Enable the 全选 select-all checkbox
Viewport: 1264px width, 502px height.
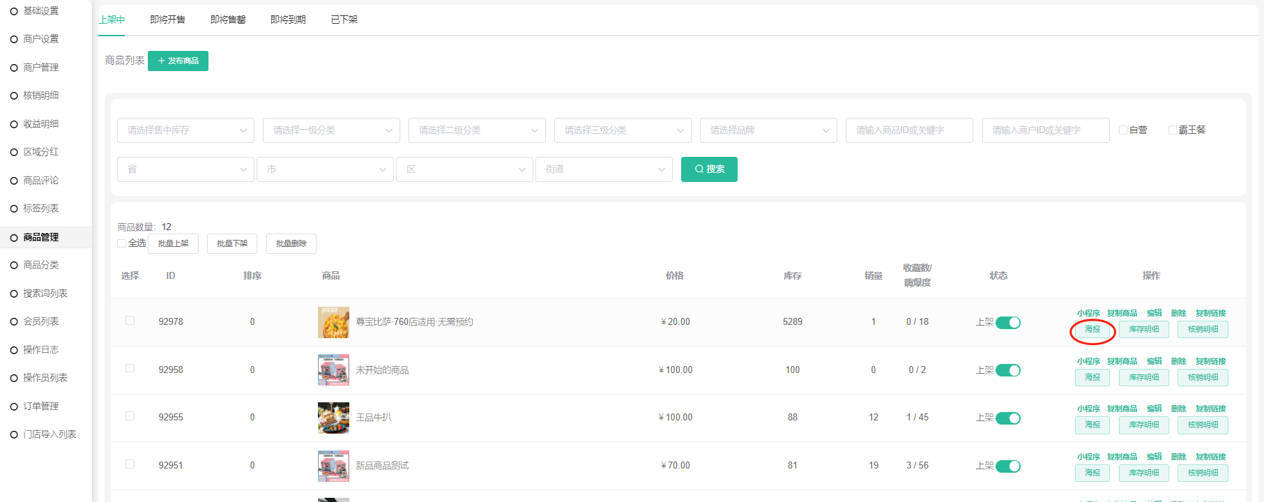pos(122,243)
